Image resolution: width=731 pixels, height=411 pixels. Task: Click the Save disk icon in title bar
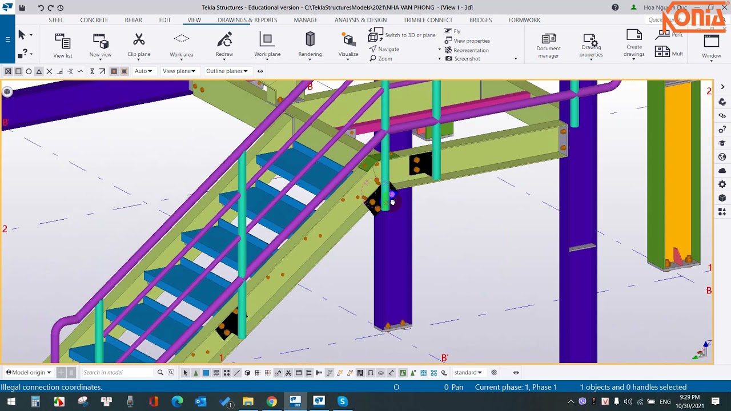(x=22, y=7)
